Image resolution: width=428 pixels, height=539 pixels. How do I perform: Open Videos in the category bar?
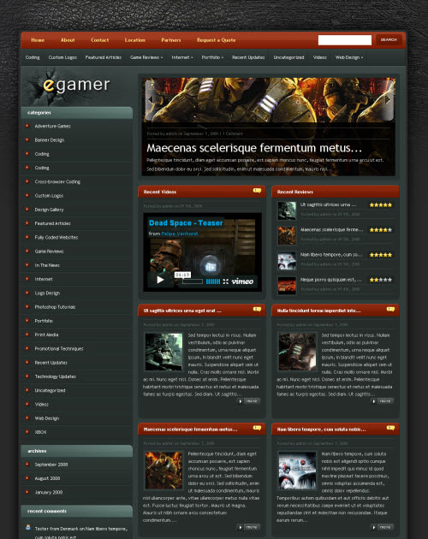pos(319,57)
